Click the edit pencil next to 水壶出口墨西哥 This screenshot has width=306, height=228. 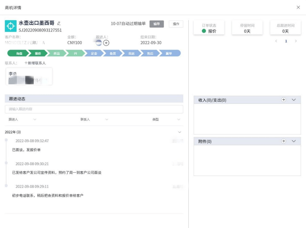pyautogui.click(x=59, y=23)
